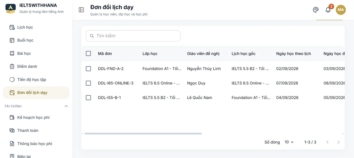Screen dimensions: 354x158
Task: Sort by Lịch học gốc column header
Action: [244, 54]
